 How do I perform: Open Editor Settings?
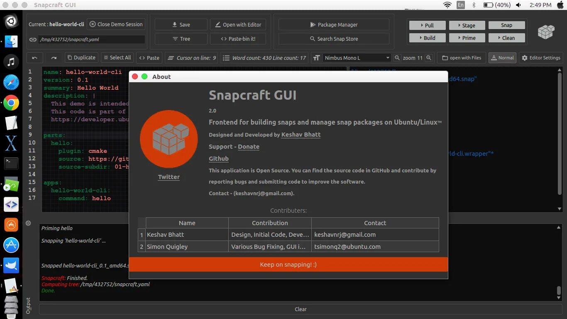(x=541, y=58)
